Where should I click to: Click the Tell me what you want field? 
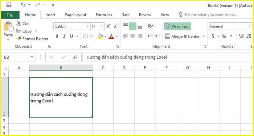coord(210,15)
